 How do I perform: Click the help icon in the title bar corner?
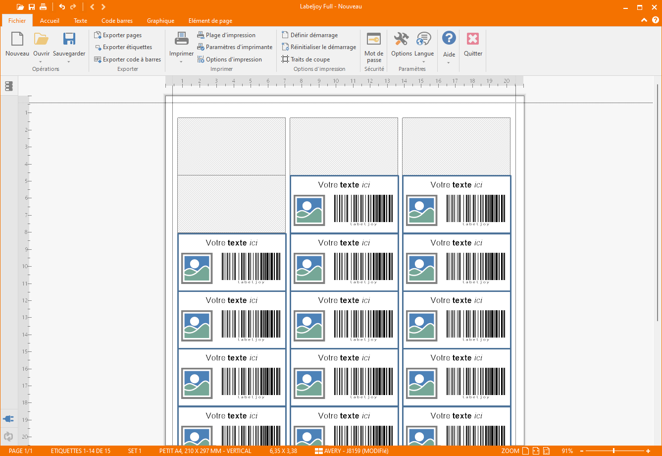coord(655,20)
